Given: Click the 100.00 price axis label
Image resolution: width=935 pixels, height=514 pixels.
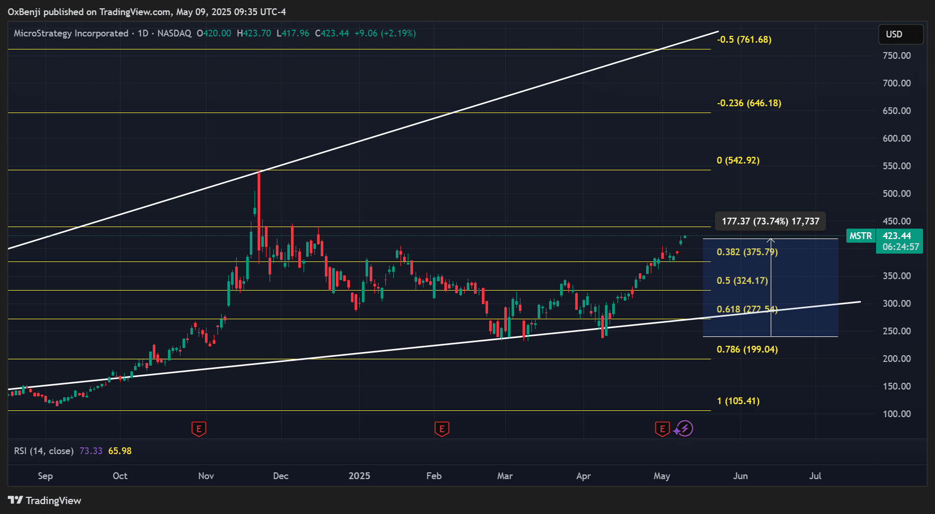Looking at the screenshot, I should 896,414.
